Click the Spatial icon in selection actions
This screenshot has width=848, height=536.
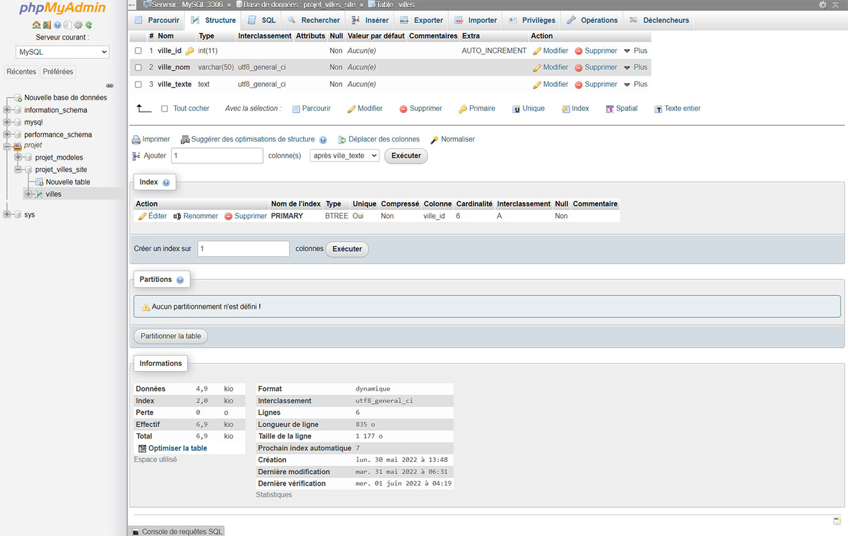click(610, 109)
